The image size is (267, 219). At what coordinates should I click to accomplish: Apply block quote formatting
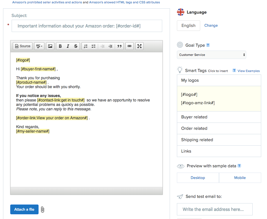[x=119, y=46]
